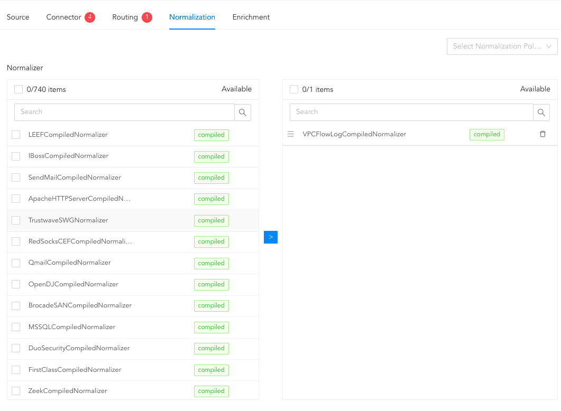Click the search magnifier in left normalizer list
Image resolution: width=561 pixels, height=411 pixels.
(243, 112)
